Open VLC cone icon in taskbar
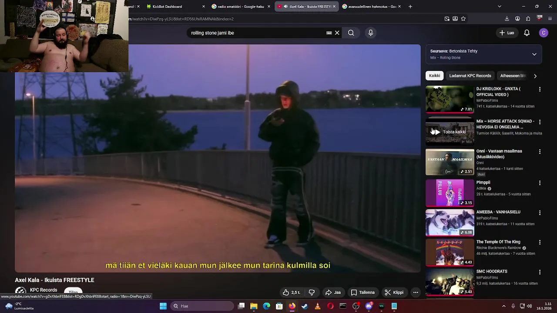Image resolution: width=557 pixels, height=313 pixels. coord(318,306)
